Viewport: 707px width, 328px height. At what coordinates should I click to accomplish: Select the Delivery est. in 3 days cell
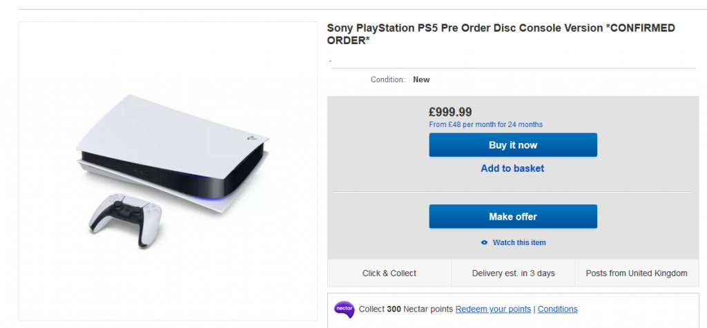click(513, 273)
